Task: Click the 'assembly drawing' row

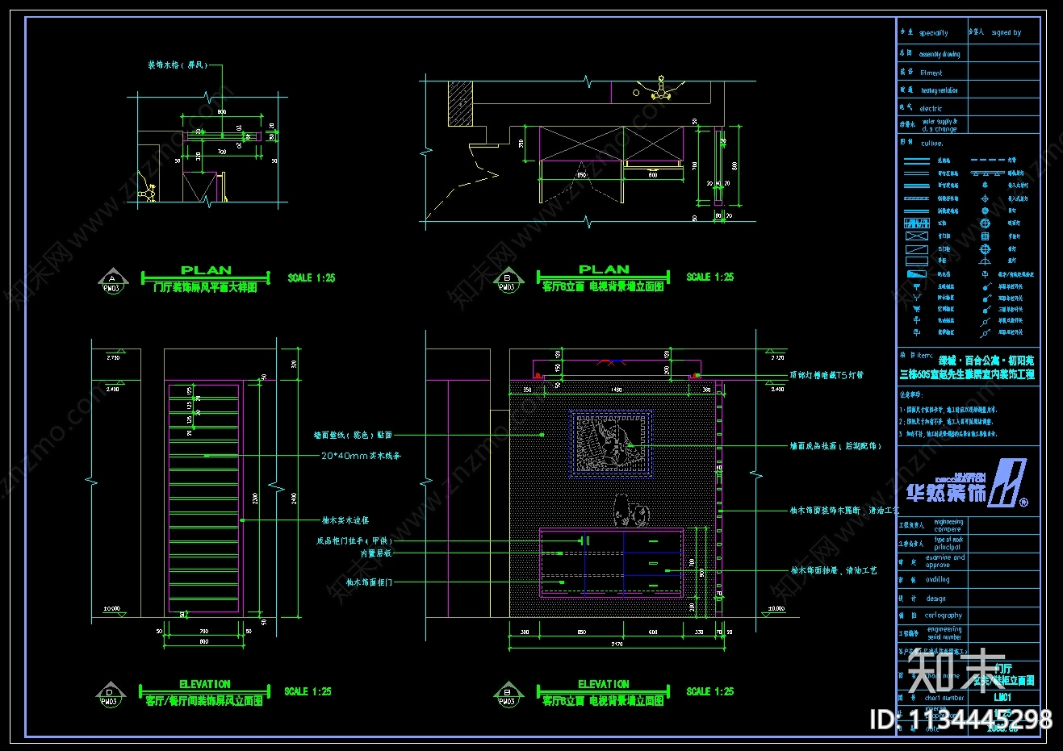Action: pos(969,53)
